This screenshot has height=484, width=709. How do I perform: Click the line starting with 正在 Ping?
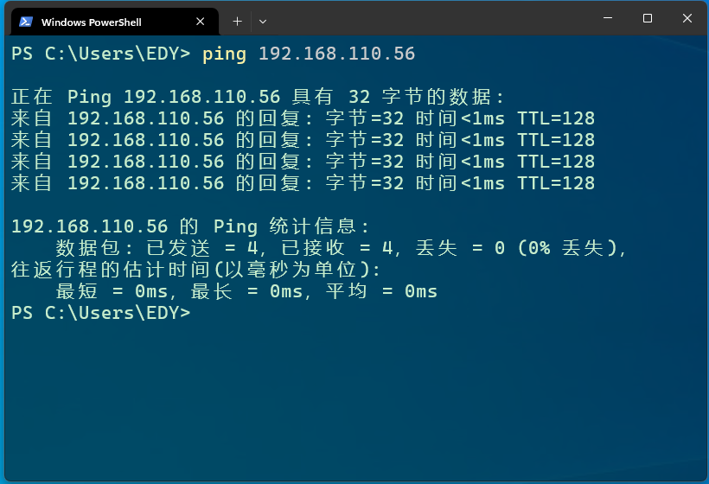pyautogui.click(x=257, y=97)
